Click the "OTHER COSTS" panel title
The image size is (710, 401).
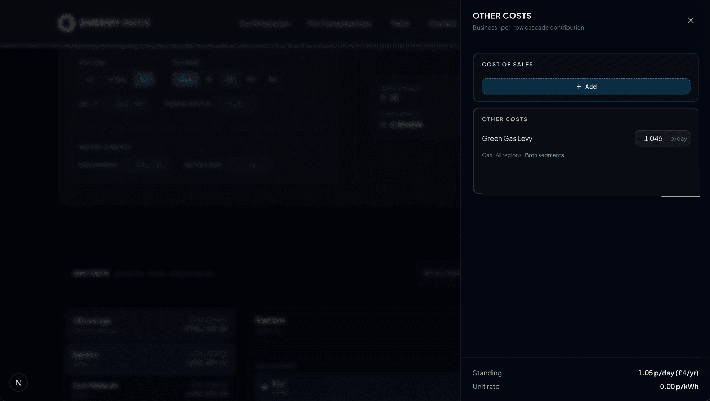[502, 16]
